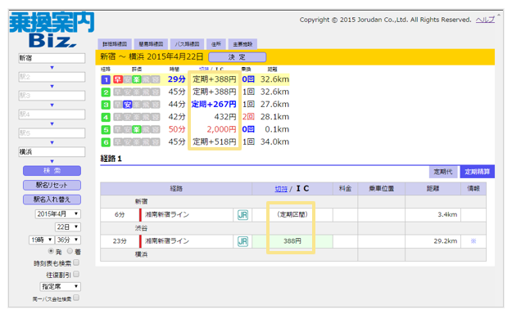Click the 検索 search button
The width and height of the screenshot is (512, 314).
click(x=52, y=171)
